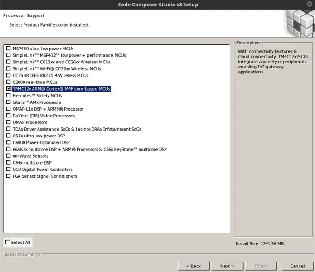Check UCD Digital Power Controllers checkbox

click(x=9, y=169)
